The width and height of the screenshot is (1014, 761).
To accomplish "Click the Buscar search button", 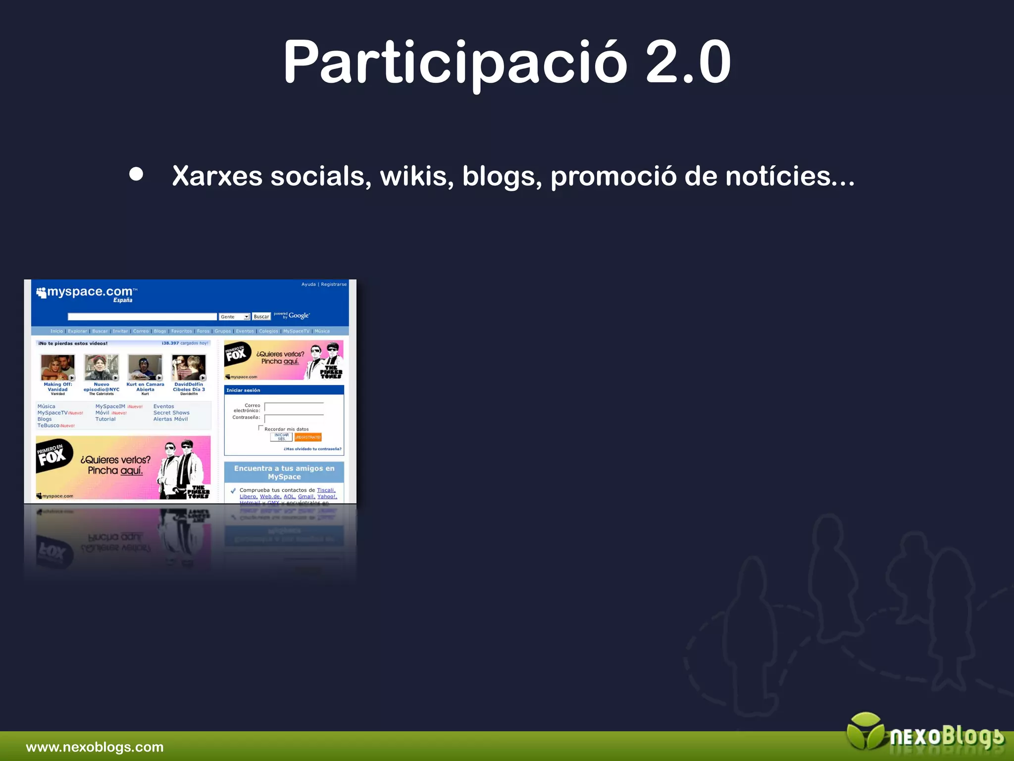I will pyautogui.click(x=261, y=317).
